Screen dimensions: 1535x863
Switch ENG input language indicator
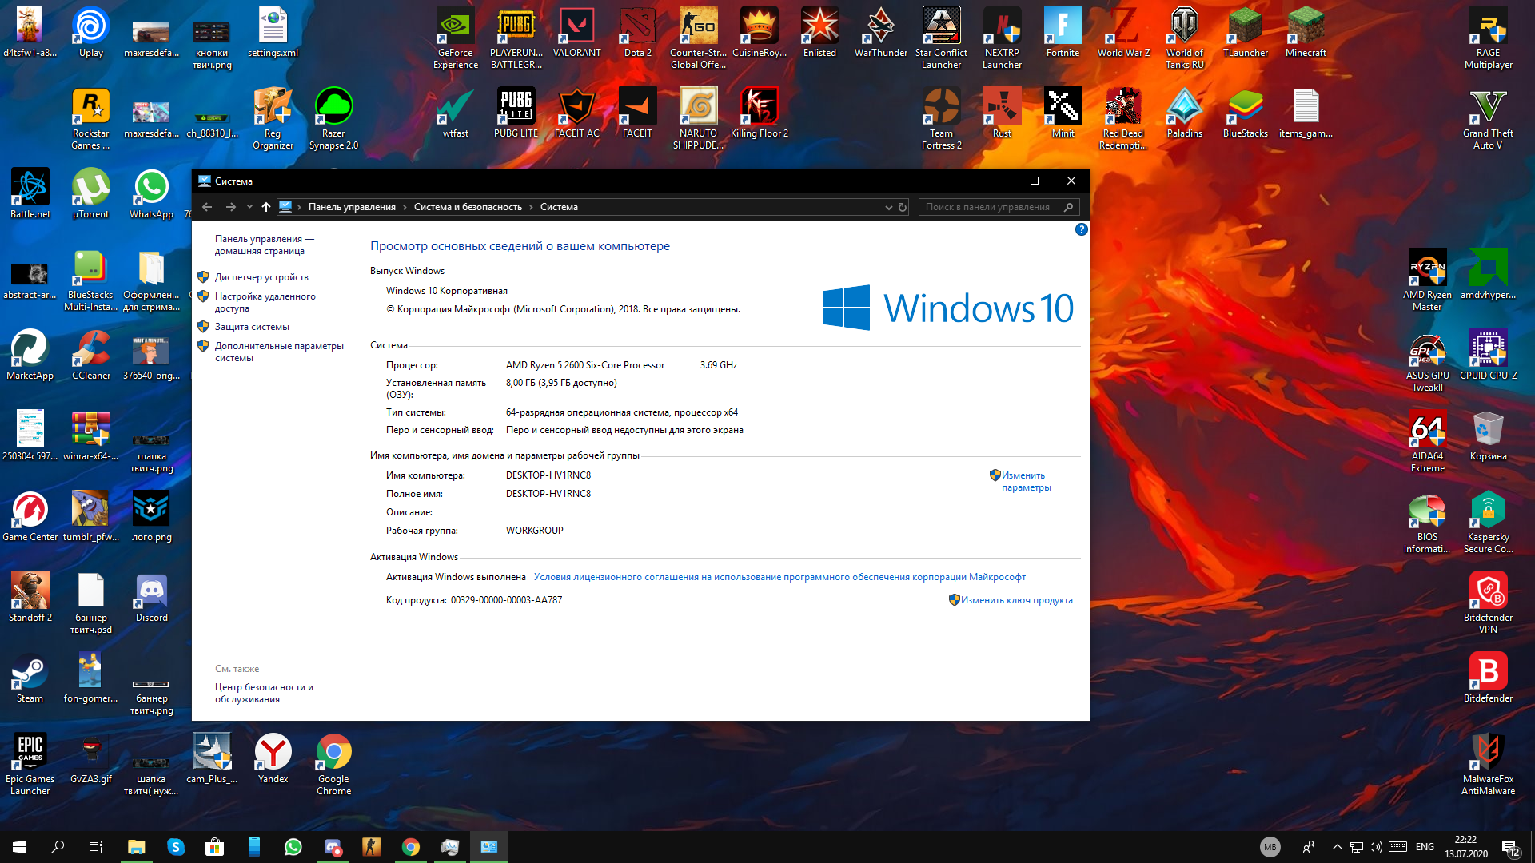[x=1425, y=847]
